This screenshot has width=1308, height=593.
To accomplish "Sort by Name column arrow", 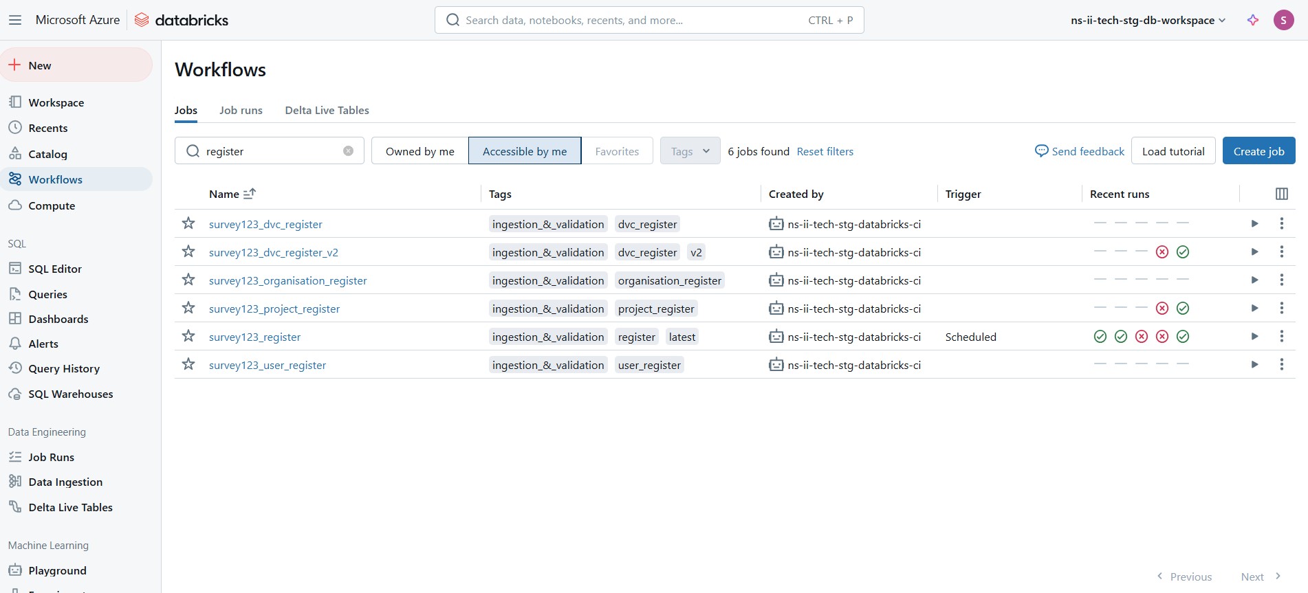I will click(250, 194).
